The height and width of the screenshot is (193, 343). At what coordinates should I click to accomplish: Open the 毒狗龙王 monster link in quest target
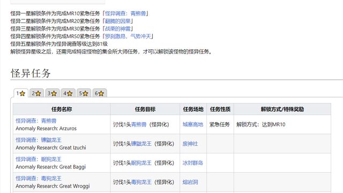point(141,182)
